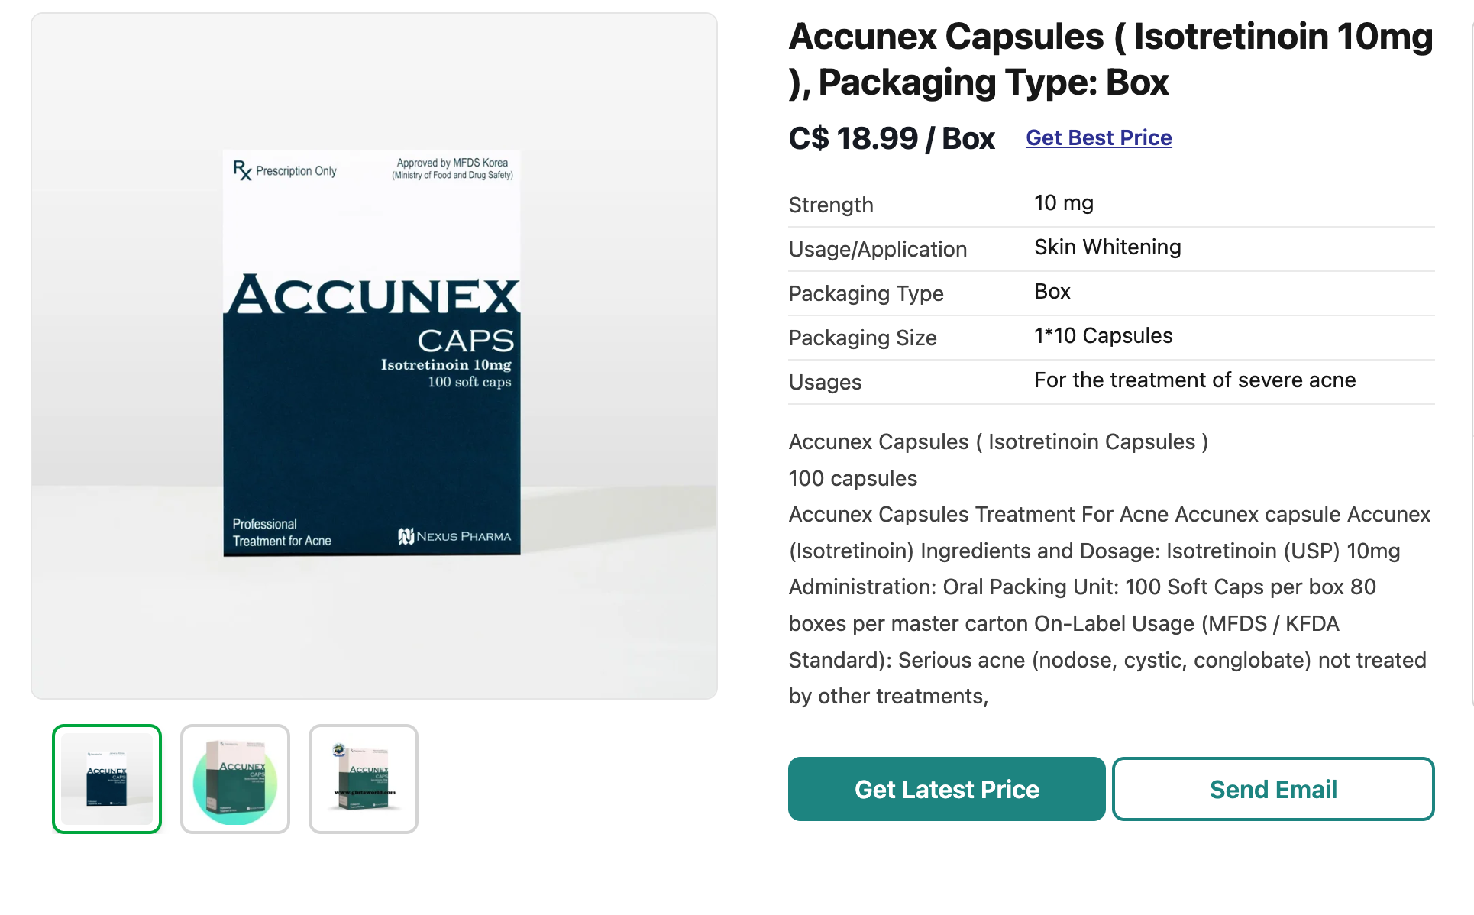Click the Send Email button
This screenshot has width=1474, height=915.
pyautogui.click(x=1273, y=789)
